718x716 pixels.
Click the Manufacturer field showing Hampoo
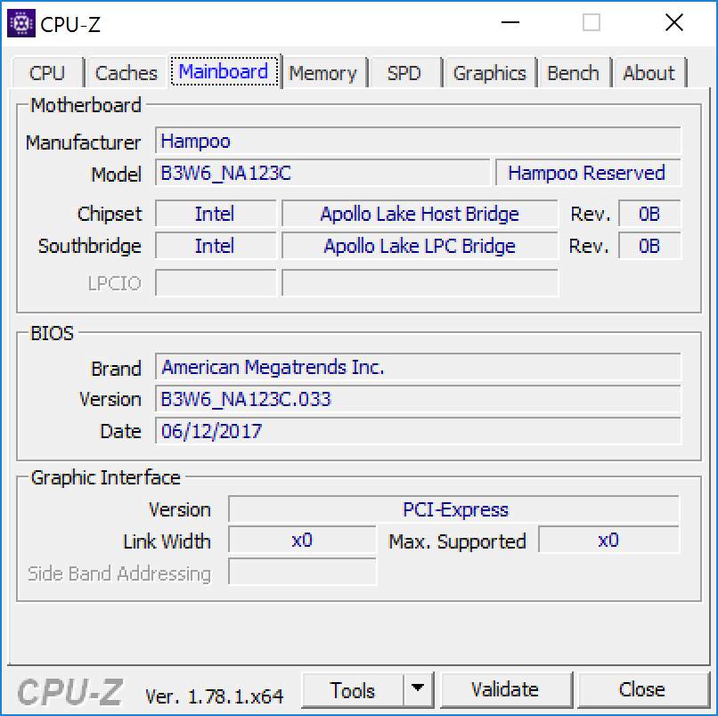tap(418, 141)
